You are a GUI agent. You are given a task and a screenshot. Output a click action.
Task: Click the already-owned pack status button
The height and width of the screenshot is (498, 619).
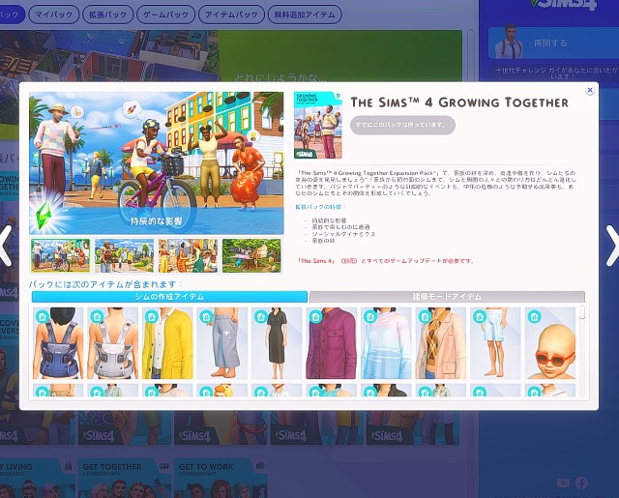402,125
